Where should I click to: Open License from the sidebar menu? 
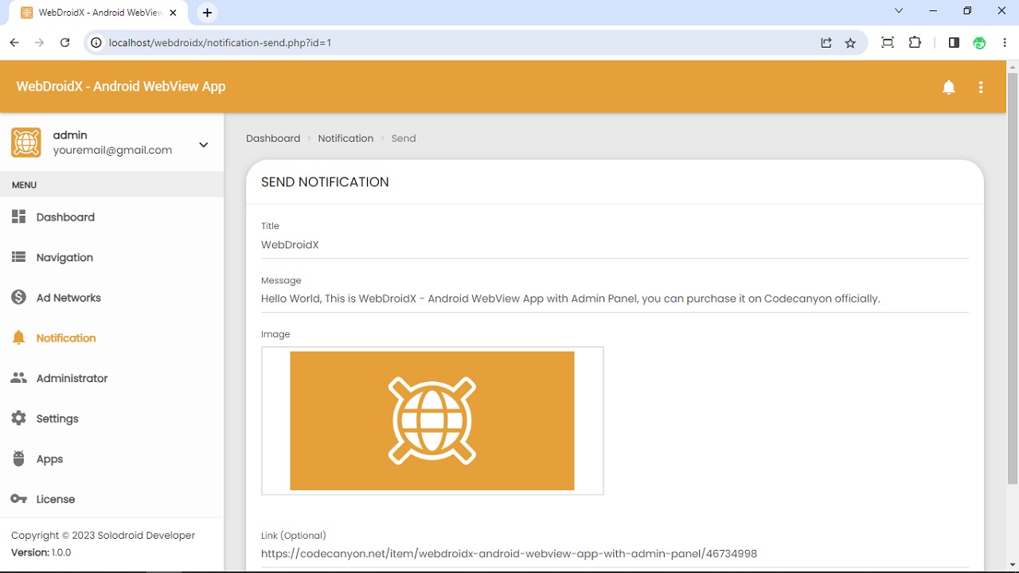click(x=111, y=499)
